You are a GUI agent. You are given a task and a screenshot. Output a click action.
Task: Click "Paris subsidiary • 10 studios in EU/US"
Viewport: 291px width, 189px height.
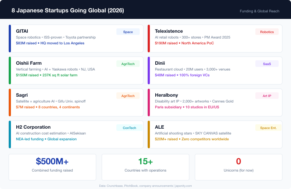[187, 107]
